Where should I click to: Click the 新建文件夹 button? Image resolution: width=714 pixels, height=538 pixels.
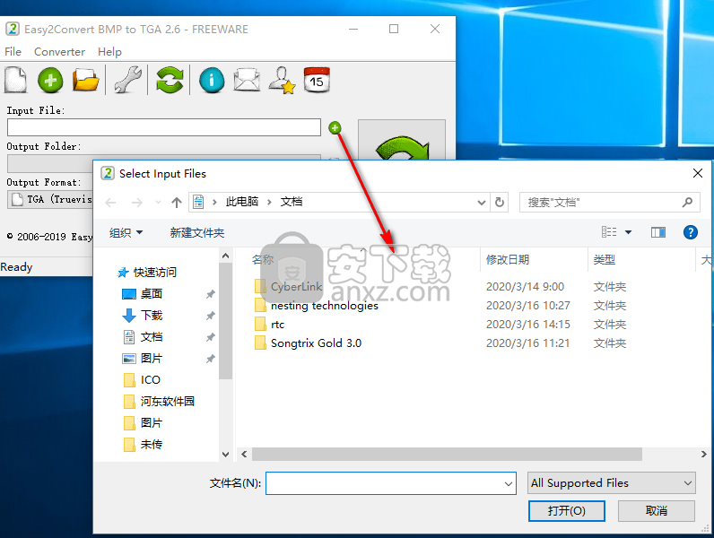(197, 233)
